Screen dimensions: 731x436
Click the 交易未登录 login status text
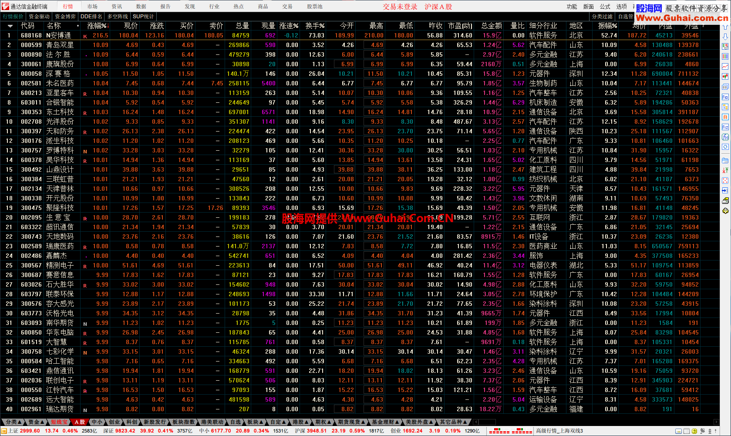[400, 7]
